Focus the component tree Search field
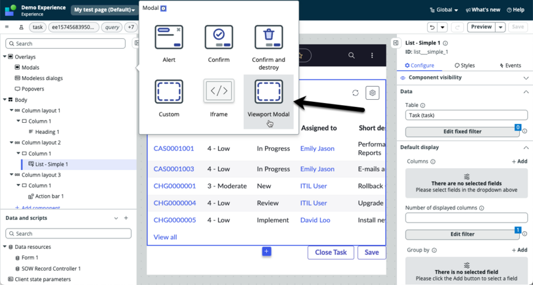Image resolution: width=533 pixels, height=285 pixels. coord(65,43)
